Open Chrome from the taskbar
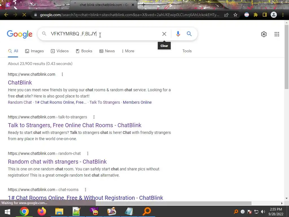This screenshot has width=289, height=217. pyautogui.click(x=24, y=211)
